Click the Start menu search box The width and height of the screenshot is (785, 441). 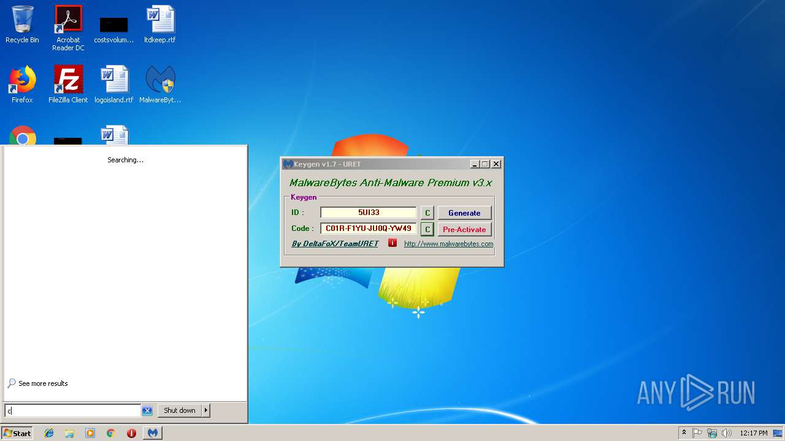click(x=72, y=410)
